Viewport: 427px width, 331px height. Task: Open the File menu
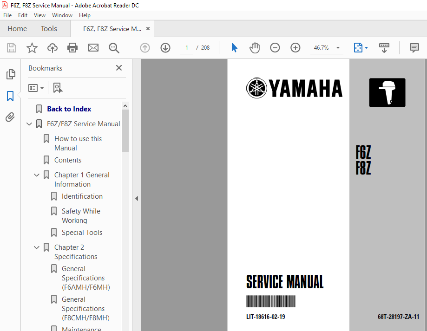[7, 15]
